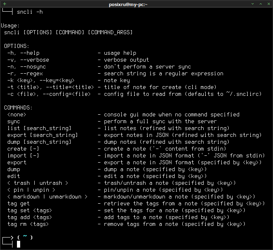
Task: Click the window title posixru@my-pc:~
Action: click(128, 4)
